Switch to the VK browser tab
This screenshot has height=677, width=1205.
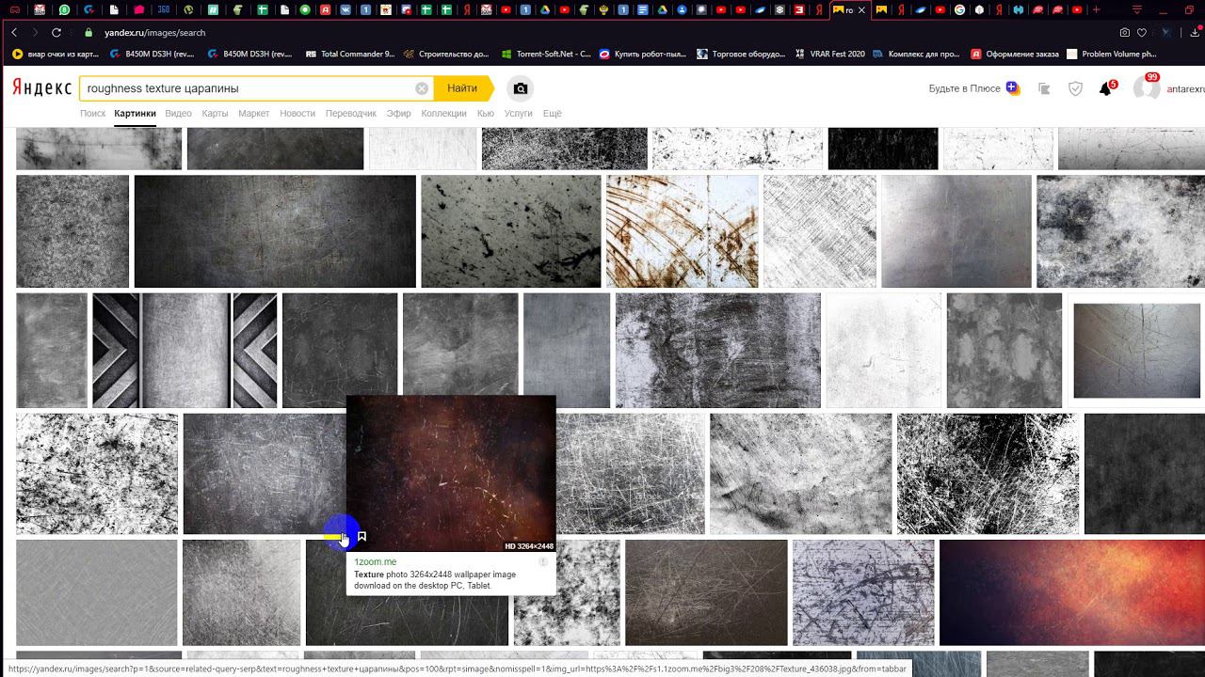coord(345,10)
